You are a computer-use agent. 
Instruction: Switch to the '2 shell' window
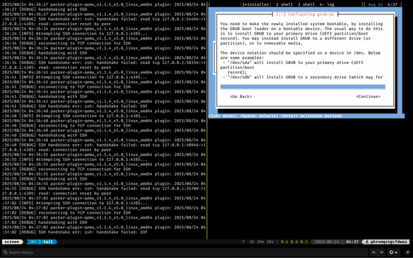284,5
